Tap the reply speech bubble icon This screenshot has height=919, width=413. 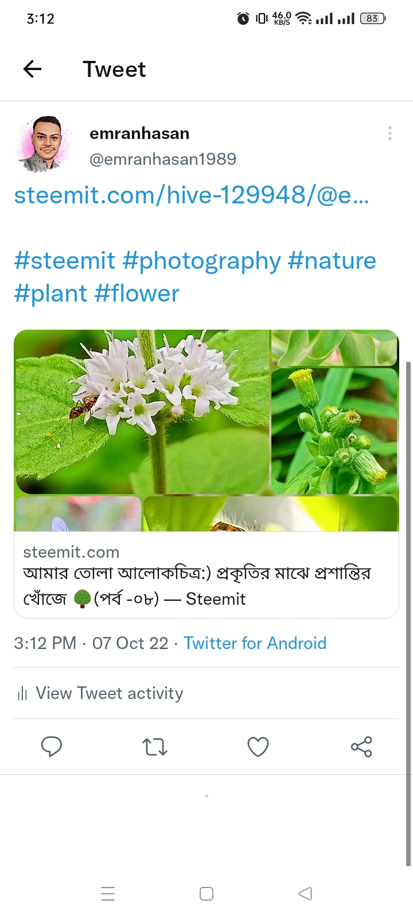tap(52, 747)
